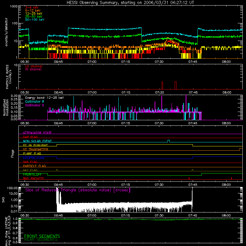This screenshot has height=246, width=246.
Task: Click the vertical Flags axis label
Action: point(12,154)
